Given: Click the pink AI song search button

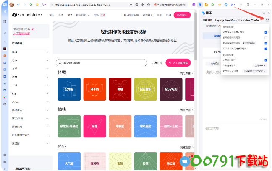Looking at the screenshot, I should [x=178, y=63].
